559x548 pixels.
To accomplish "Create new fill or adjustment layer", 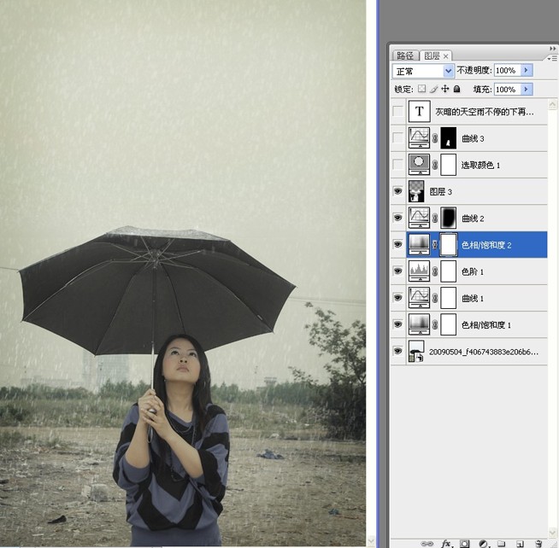I will tap(483, 544).
